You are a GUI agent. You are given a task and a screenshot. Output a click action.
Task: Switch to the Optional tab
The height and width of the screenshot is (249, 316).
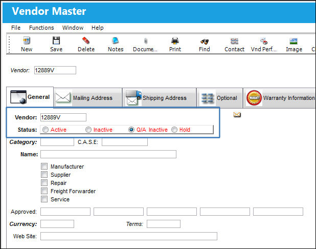[x=220, y=98]
